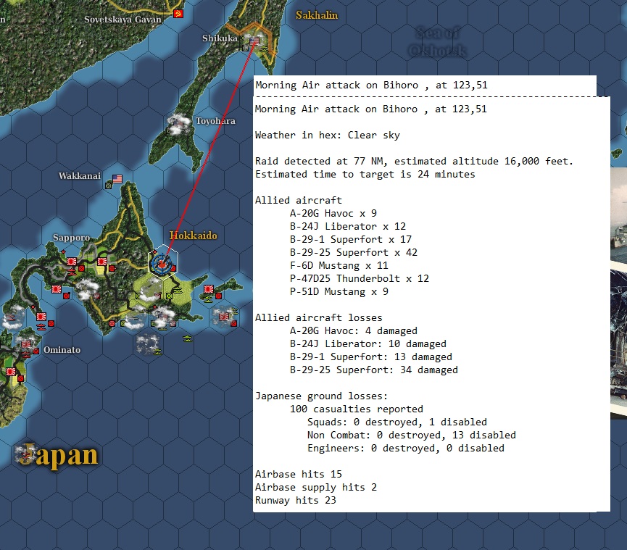Click the report header line above dashed separator

pos(371,85)
